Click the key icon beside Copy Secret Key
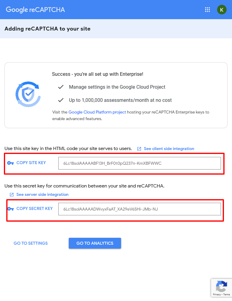The width and height of the screenshot is (232, 301). (10, 209)
